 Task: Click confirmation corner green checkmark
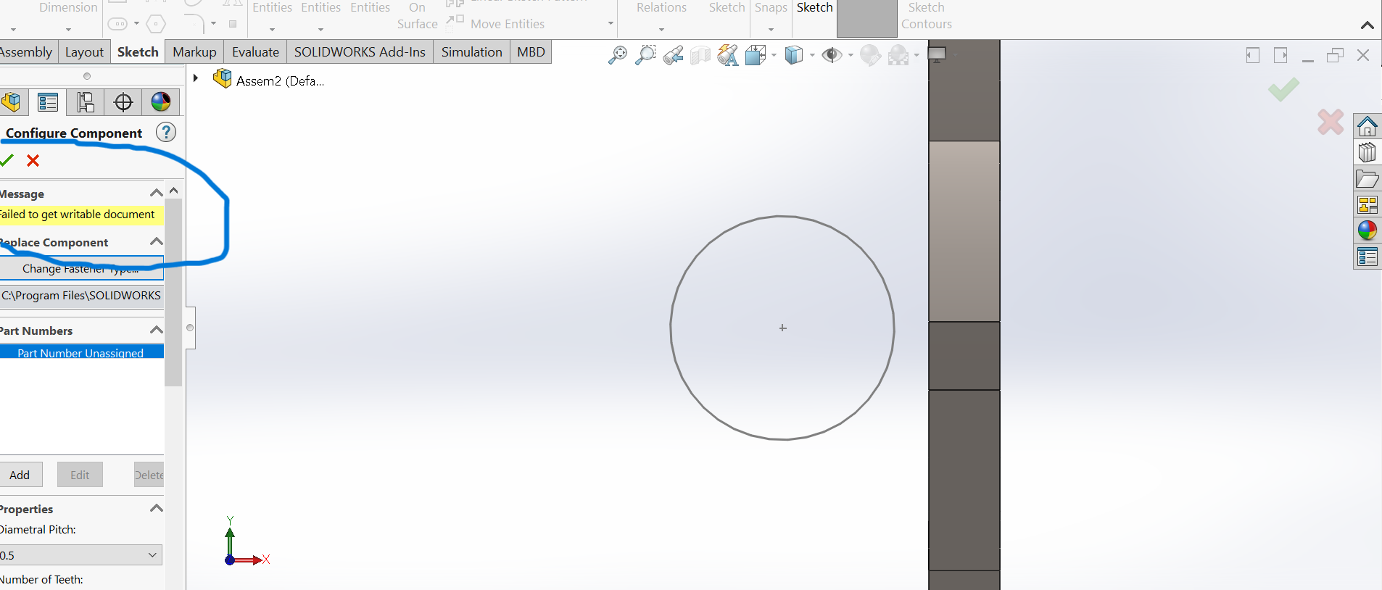1283,89
